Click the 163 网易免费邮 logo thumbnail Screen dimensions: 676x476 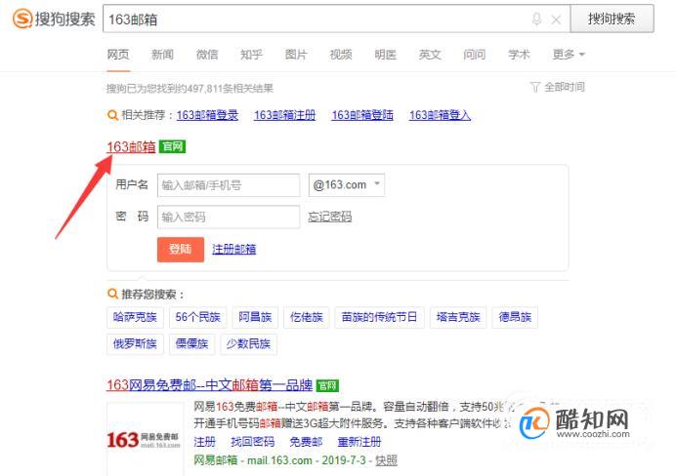pos(145,439)
